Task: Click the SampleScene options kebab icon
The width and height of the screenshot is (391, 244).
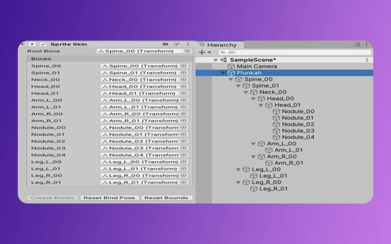Action: [367, 60]
